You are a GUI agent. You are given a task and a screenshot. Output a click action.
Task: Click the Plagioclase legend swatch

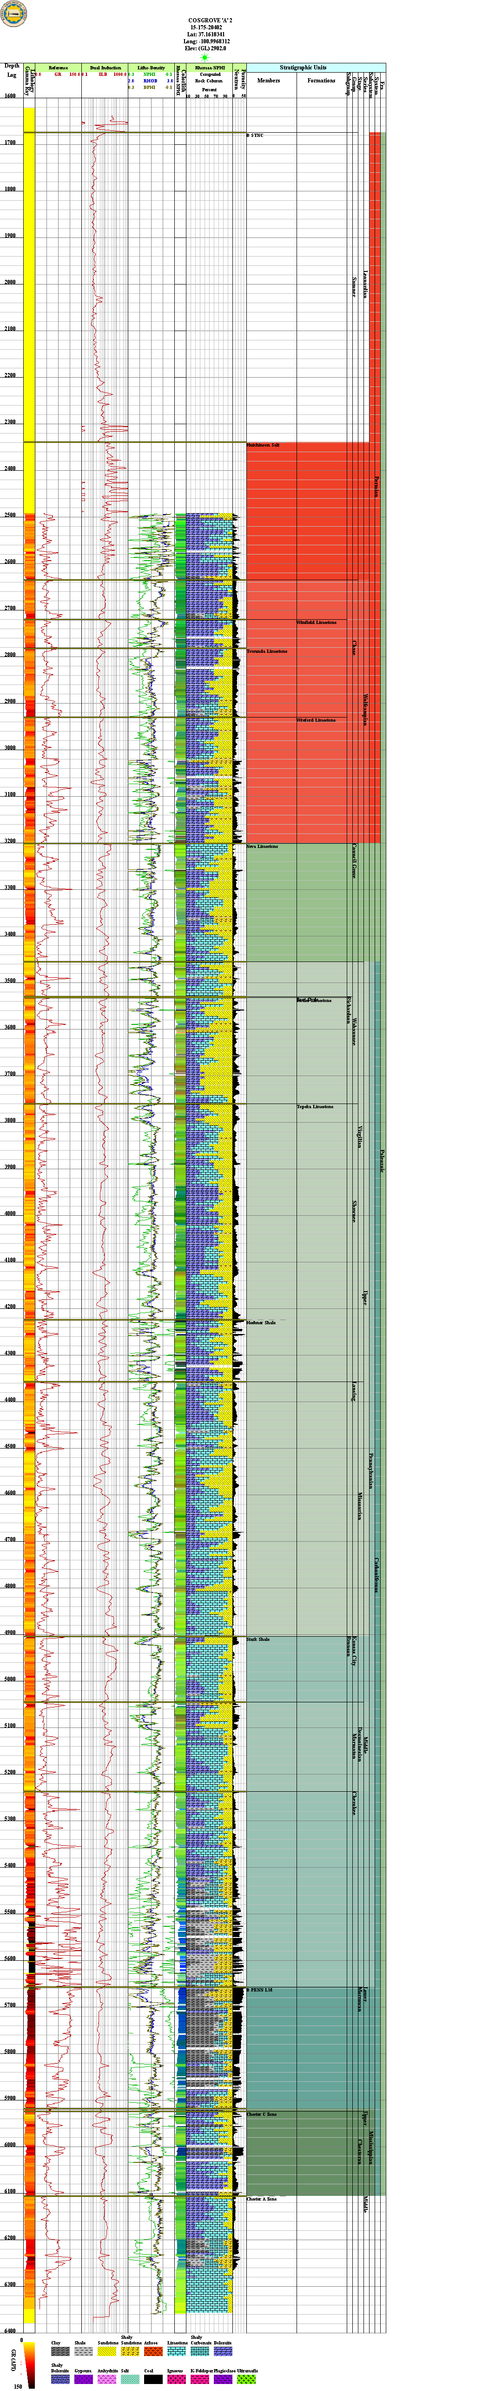222,2380
